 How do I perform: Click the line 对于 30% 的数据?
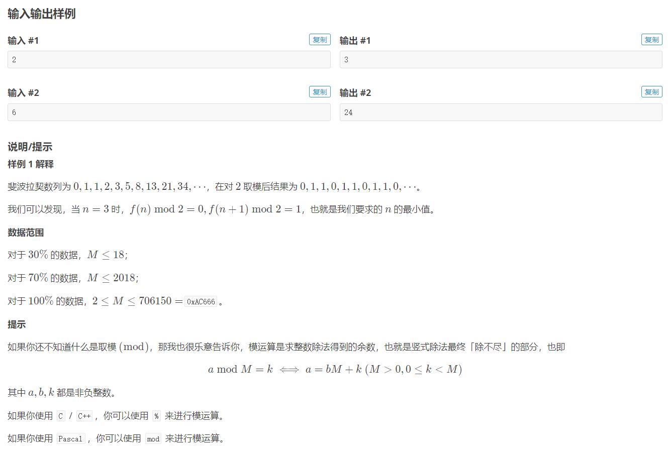68,255
